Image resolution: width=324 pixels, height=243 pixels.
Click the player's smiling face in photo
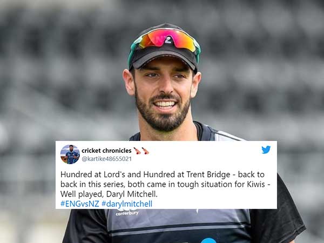163,94
